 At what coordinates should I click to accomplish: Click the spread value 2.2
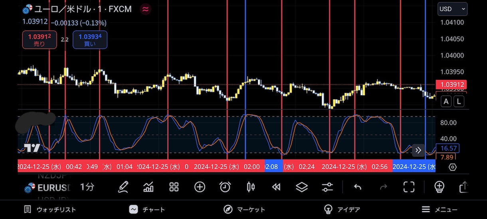coord(65,39)
